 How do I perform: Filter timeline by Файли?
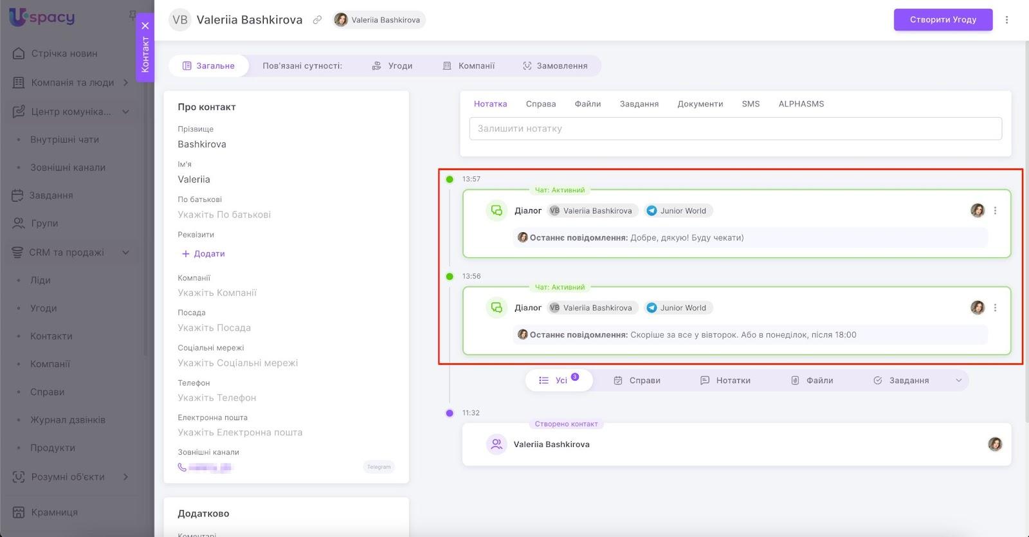click(x=812, y=381)
